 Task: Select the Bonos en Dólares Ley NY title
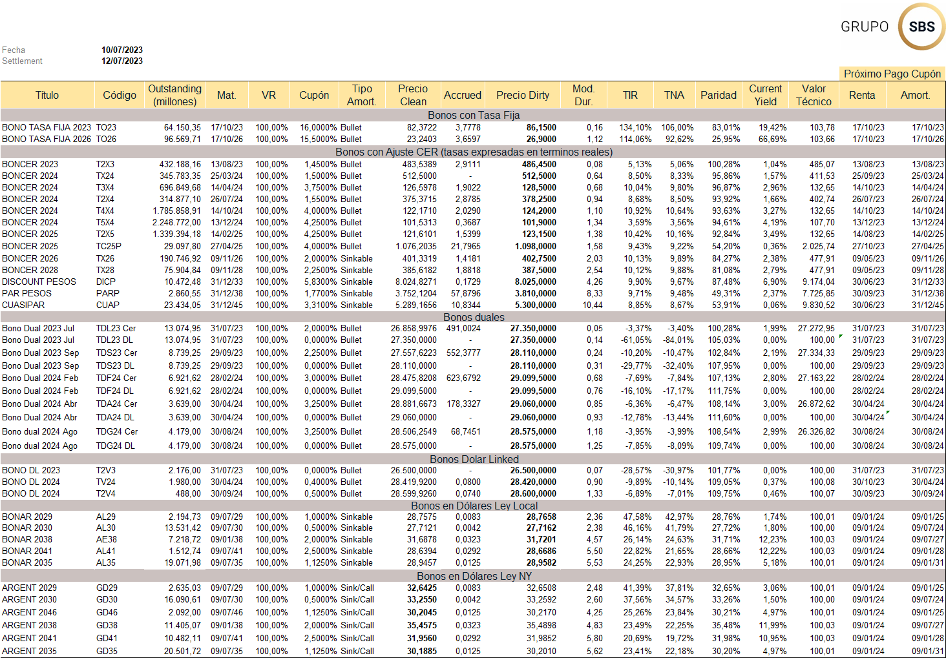(474, 576)
